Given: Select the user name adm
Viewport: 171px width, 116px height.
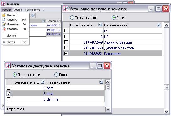Looking at the screenshot, I should pos(50,88).
